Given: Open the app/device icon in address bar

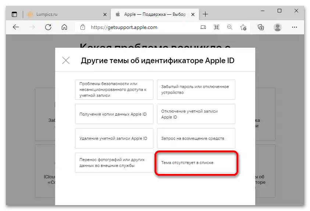Looking at the screenshot, I should 203,27.
